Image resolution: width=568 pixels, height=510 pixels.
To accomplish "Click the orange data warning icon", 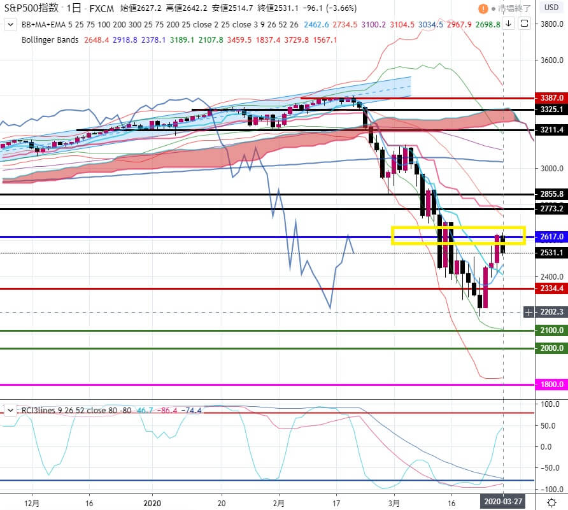I will [x=483, y=8].
